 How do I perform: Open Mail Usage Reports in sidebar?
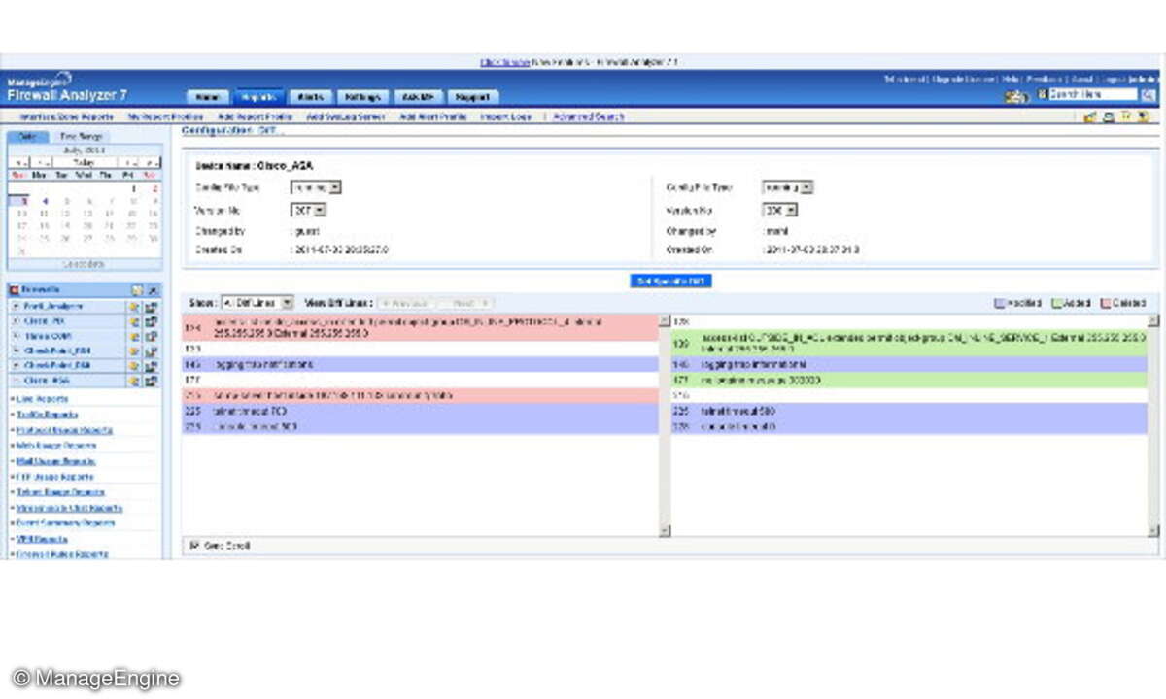tap(54, 461)
